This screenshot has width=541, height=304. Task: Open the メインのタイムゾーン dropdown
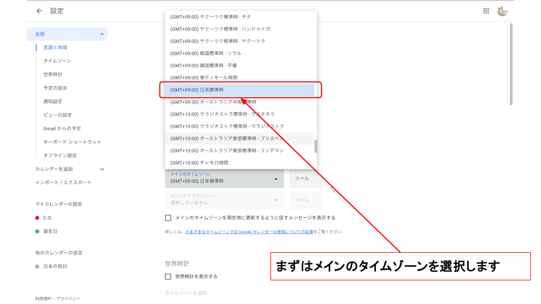click(224, 178)
